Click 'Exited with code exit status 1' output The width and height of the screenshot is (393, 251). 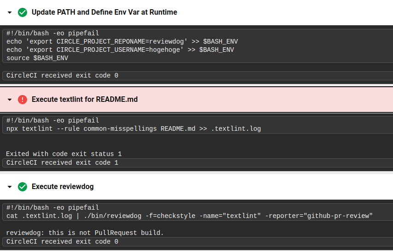(64, 154)
